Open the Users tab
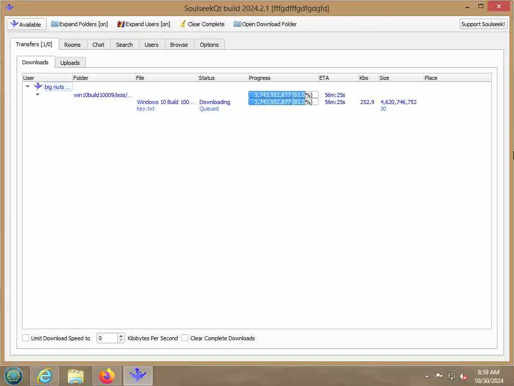The height and width of the screenshot is (386, 514). point(152,45)
